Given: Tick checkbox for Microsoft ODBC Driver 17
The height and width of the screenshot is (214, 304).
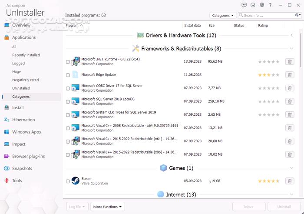Looking at the screenshot, I should click(68, 89).
